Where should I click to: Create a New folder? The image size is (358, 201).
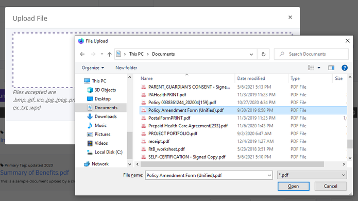pyautogui.click(x=126, y=68)
